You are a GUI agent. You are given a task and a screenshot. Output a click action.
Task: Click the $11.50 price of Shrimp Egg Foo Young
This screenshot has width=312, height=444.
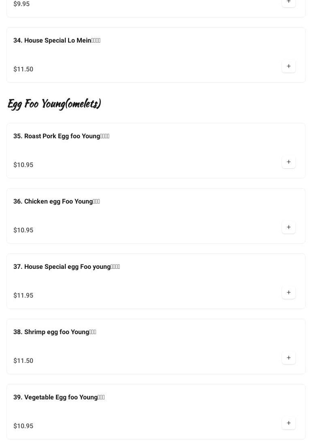(24, 361)
